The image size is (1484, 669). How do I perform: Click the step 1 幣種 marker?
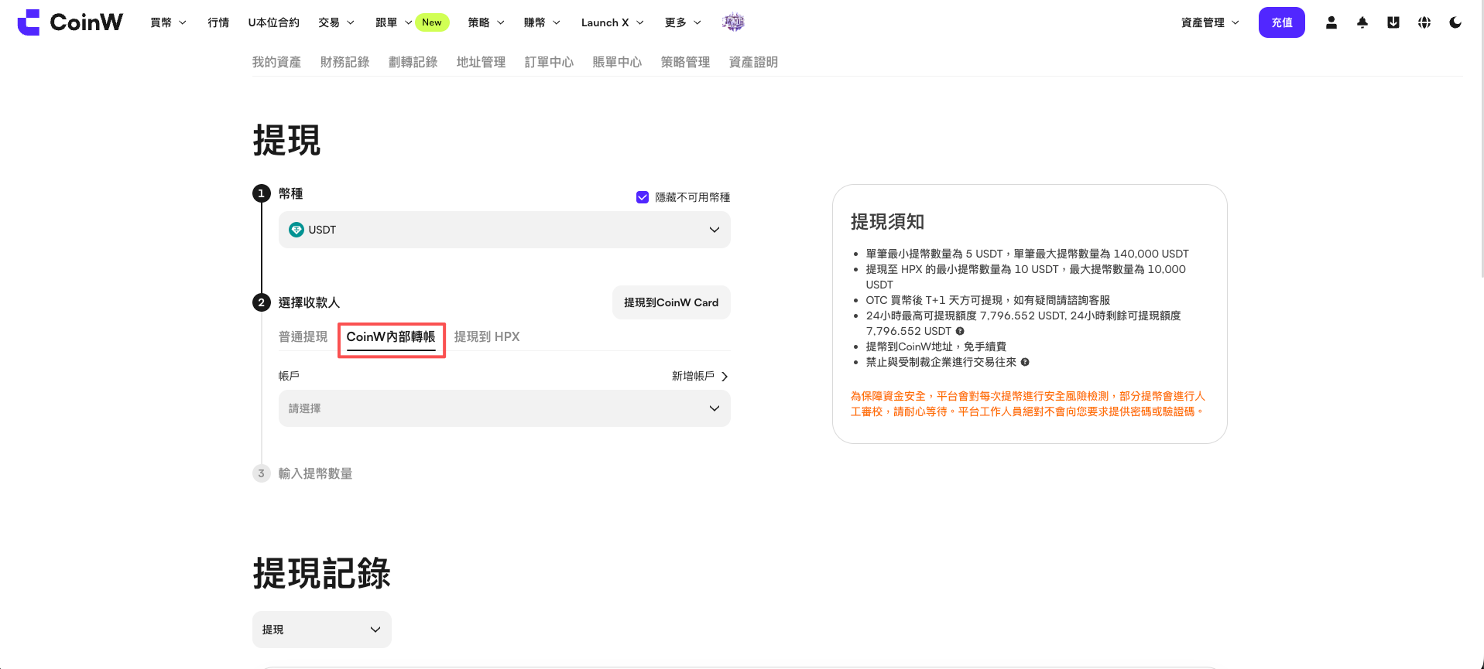(x=262, y=193)
